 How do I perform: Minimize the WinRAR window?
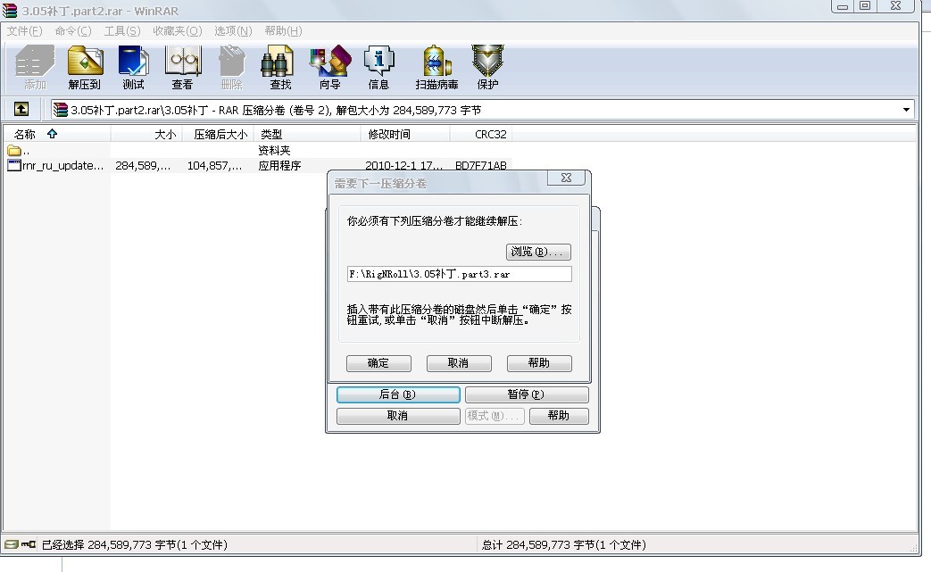[x=842, y=6]
